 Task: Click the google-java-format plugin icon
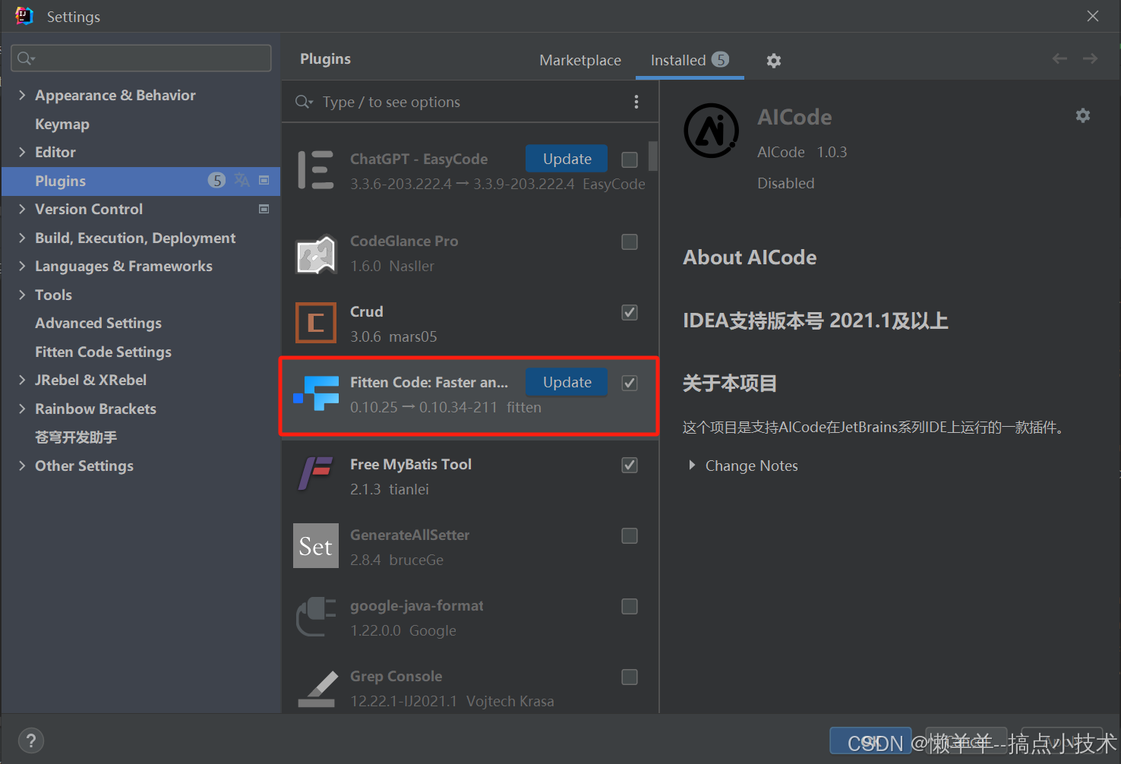tap(316, 617)
